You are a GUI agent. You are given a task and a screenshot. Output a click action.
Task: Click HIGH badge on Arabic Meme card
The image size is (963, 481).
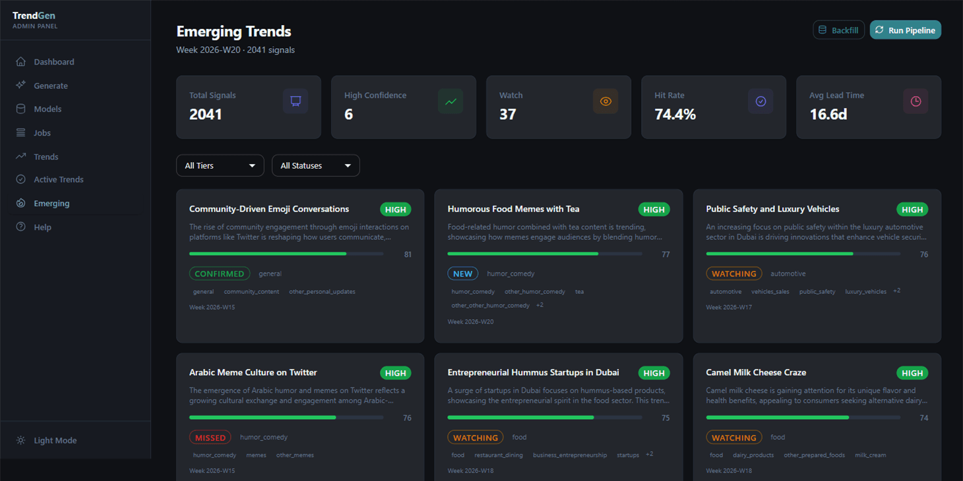click(x=396, y=373)
